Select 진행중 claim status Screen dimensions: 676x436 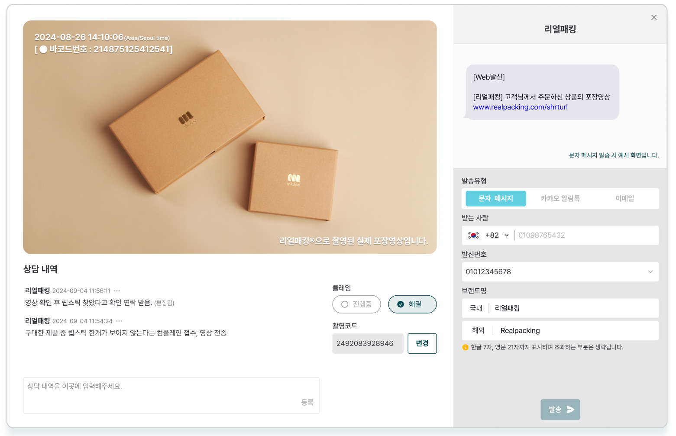coord(356,304)
